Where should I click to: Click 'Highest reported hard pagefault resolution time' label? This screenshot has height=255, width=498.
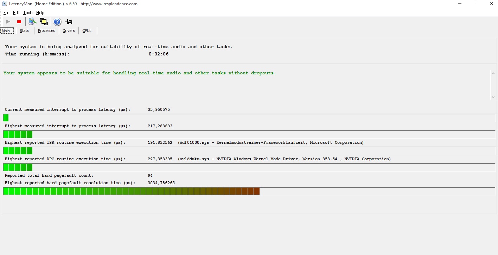[70, 183]
